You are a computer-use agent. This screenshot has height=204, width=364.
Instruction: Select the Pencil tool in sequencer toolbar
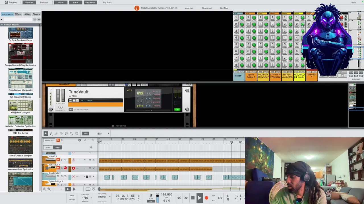point(51,133)
